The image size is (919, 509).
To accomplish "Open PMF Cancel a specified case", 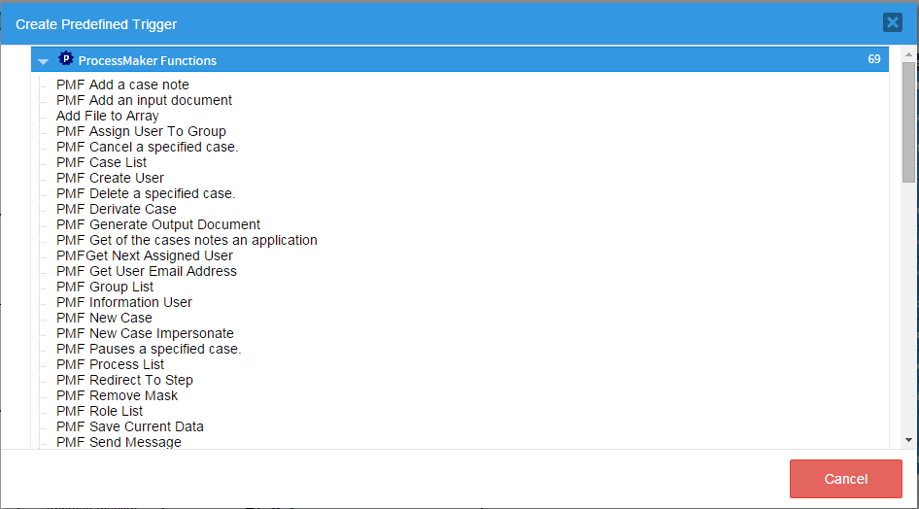I will [x=147, y=147].
